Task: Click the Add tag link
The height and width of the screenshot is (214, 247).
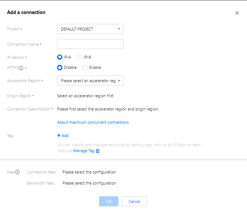Action: (x=65, y=136)
